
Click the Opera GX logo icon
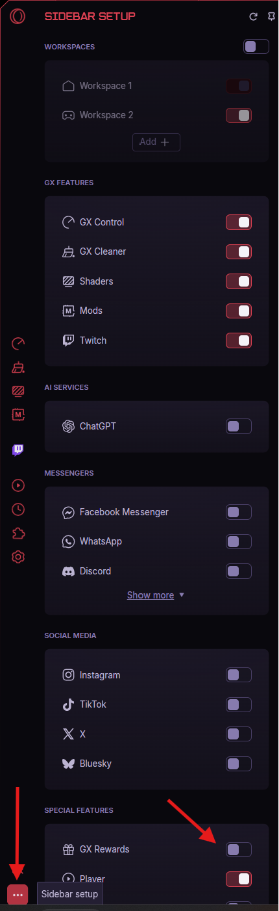pos(18,16)
